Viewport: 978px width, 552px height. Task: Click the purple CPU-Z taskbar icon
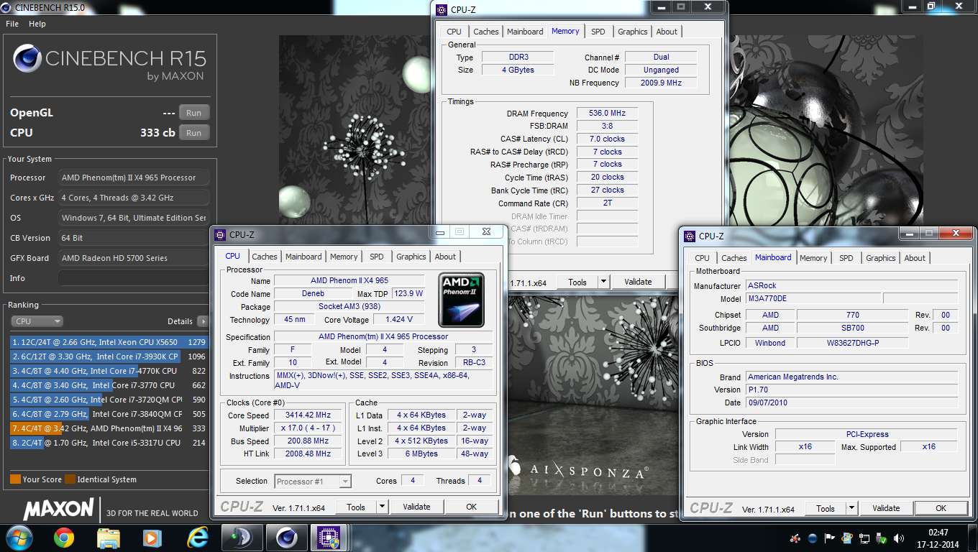(x=330, y=537)
